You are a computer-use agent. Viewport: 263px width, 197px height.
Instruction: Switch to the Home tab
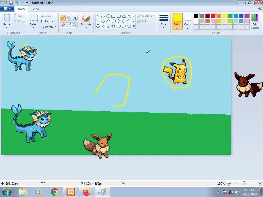pyautogui.click(x=22, y=9)
